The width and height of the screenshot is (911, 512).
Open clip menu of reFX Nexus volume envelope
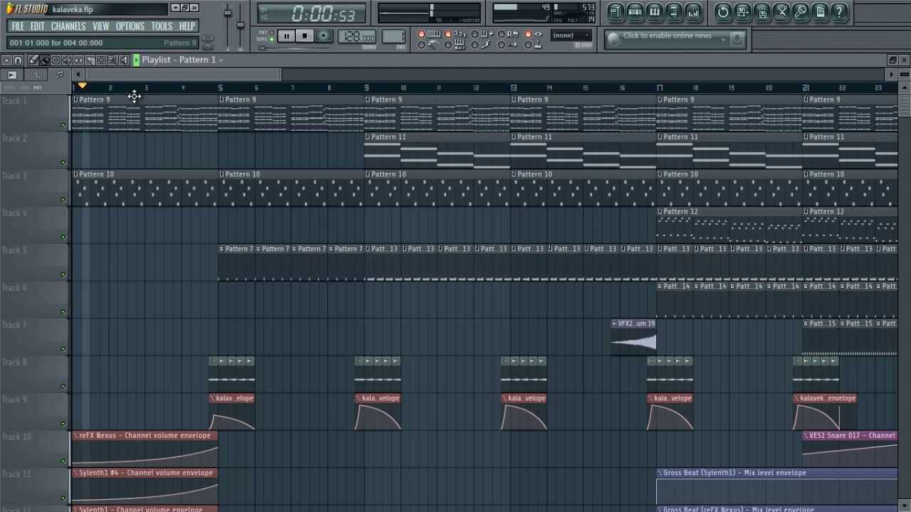(75, 435)
